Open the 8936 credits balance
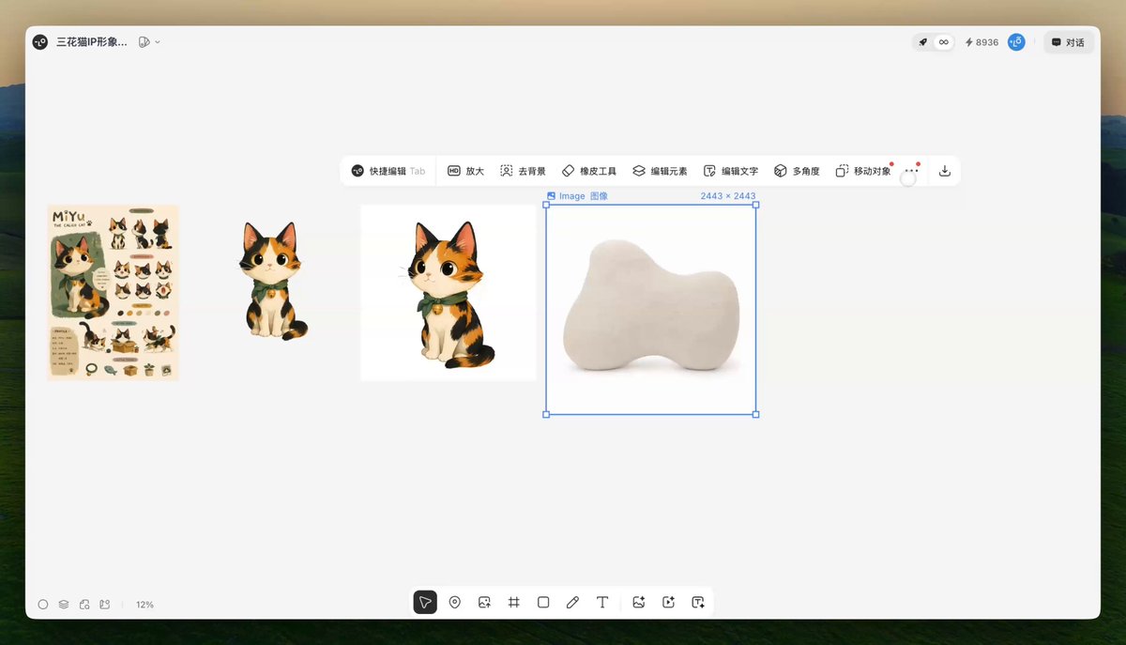Screen dimensions: 1126x645 point(982,42)
